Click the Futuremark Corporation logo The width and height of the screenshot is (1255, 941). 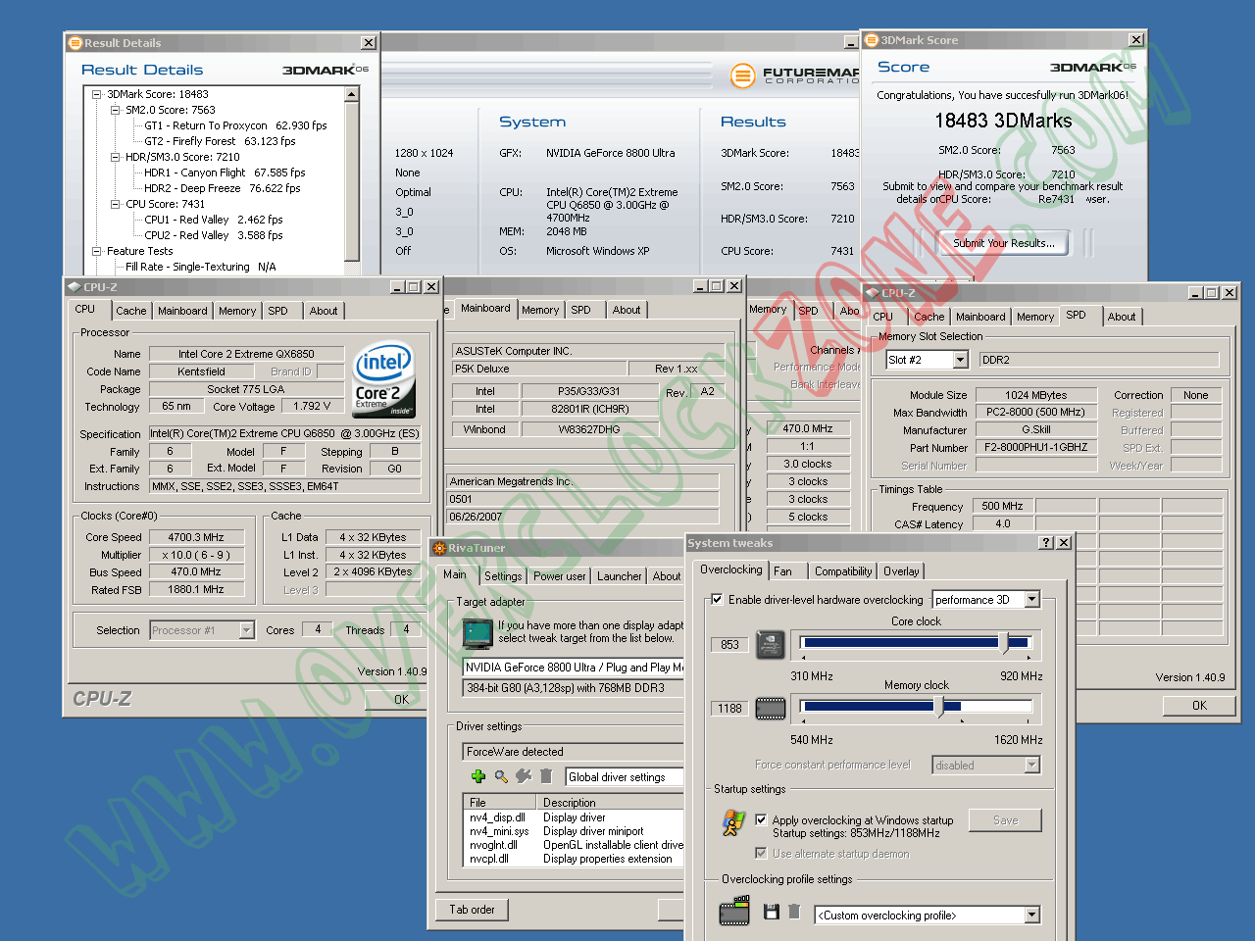(x=795, y=74)
